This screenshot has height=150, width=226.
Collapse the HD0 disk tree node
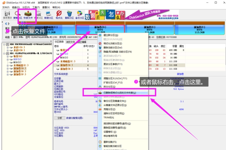tap(3, 45)
